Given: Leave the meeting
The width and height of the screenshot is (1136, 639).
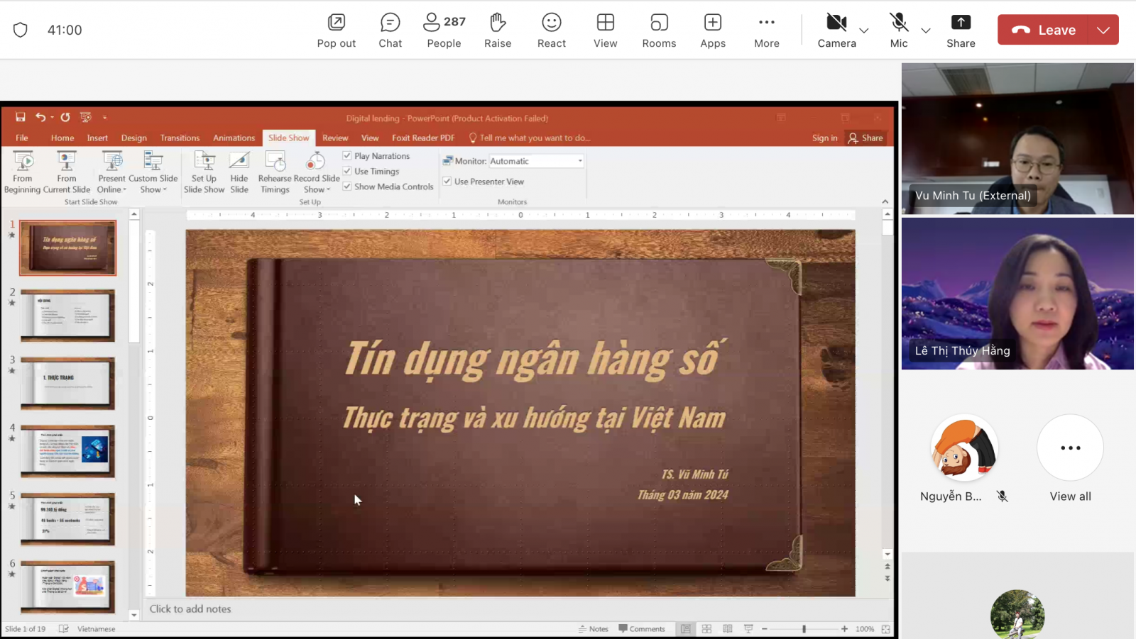Looking at the screenshot, I should click(x=1047, y=30).
